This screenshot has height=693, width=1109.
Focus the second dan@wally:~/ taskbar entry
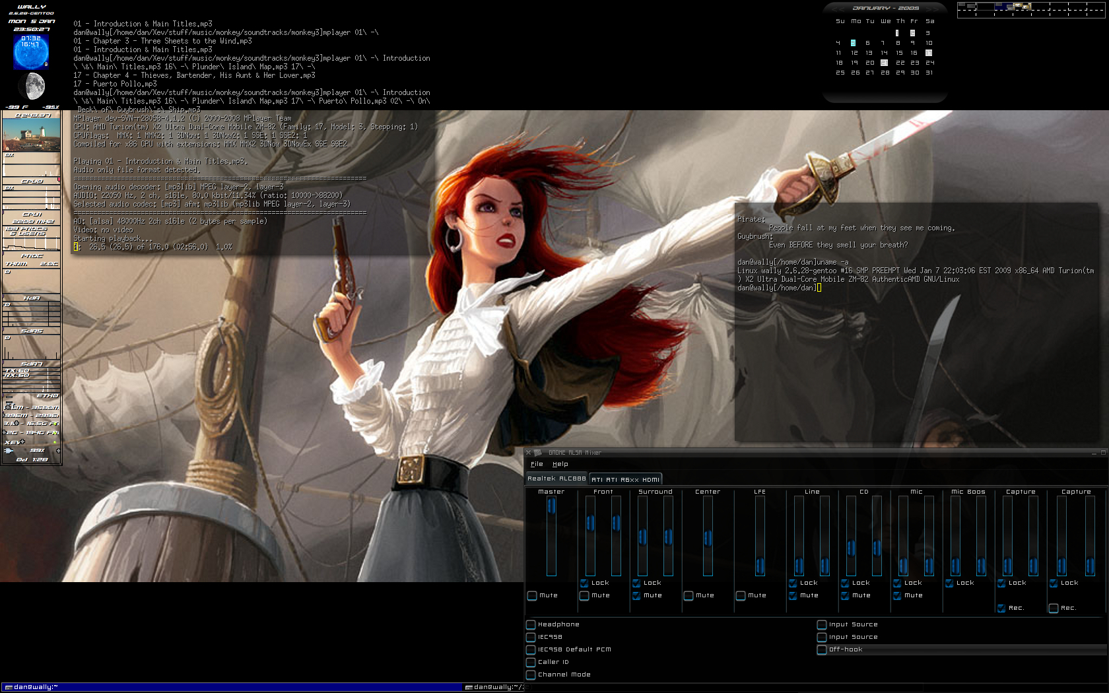click(x=494, y=687)
